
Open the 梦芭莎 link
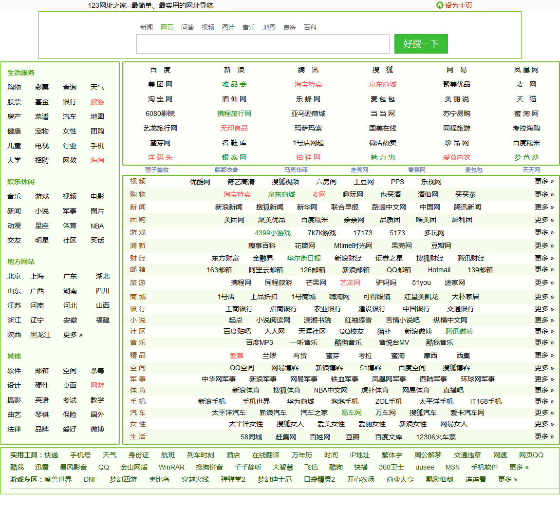(x=526, y=157)
